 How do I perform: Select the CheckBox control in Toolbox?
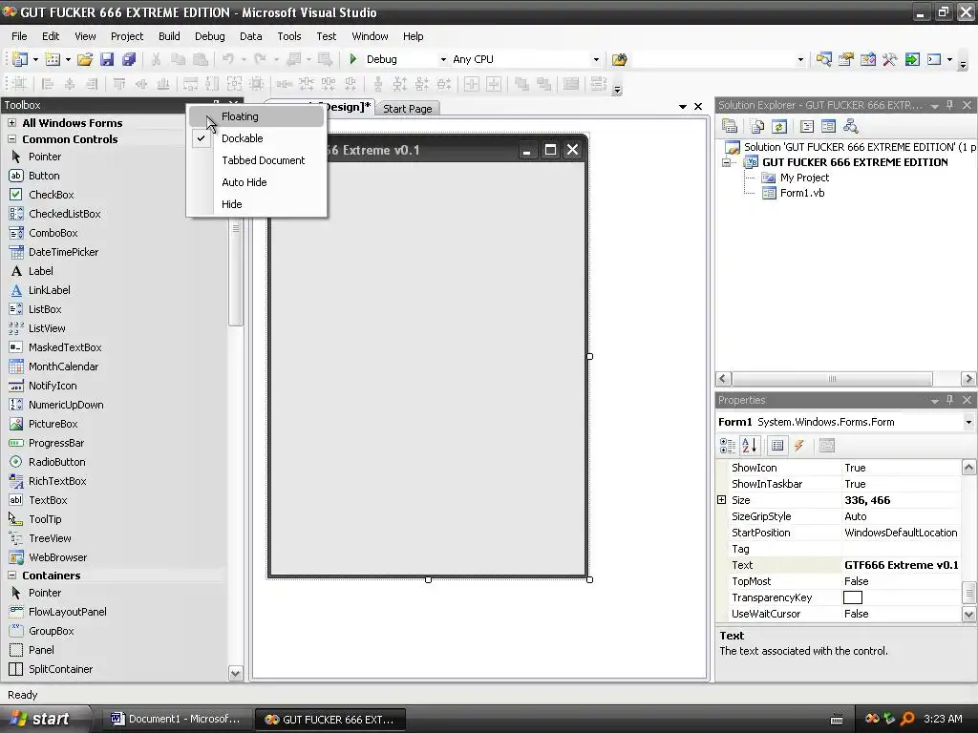coord(52,195)
